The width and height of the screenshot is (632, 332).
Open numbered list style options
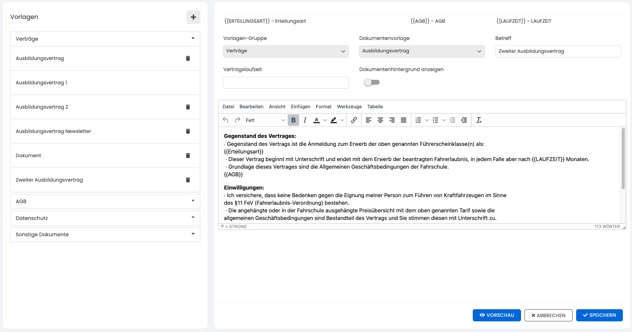point(427,120)
